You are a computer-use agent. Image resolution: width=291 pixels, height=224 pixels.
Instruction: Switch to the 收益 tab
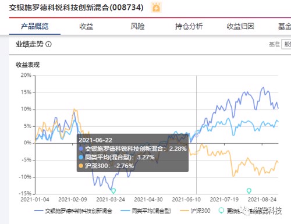pyautogui.click(x=86, y=26)
